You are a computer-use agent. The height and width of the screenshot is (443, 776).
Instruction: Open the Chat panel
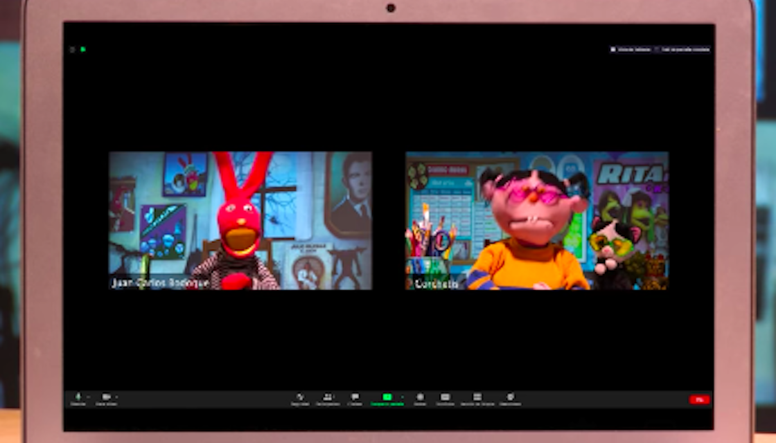pyautogui.click(x=355, y=398)
